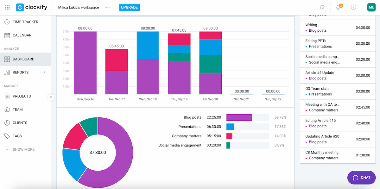
Task: Open the Chat widget
Action: [x=361, y=178]
